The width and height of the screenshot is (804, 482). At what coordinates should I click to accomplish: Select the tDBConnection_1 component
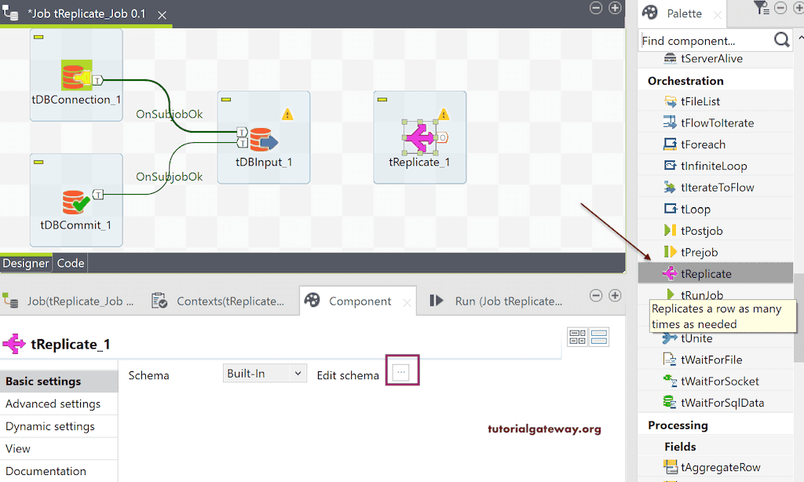[x=75, y=75]
